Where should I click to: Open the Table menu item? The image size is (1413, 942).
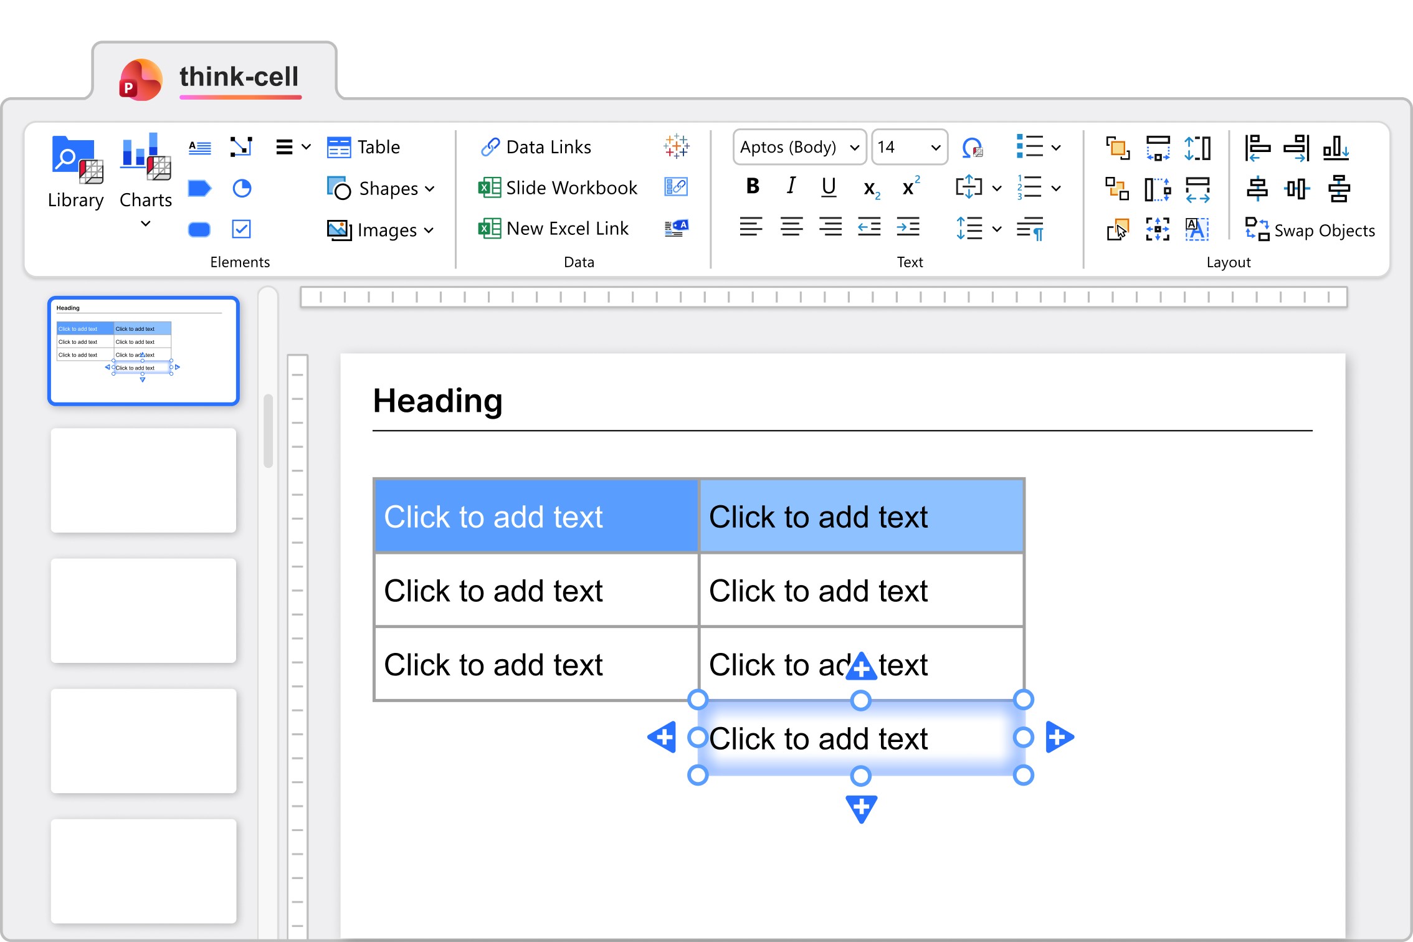point(364,147)
